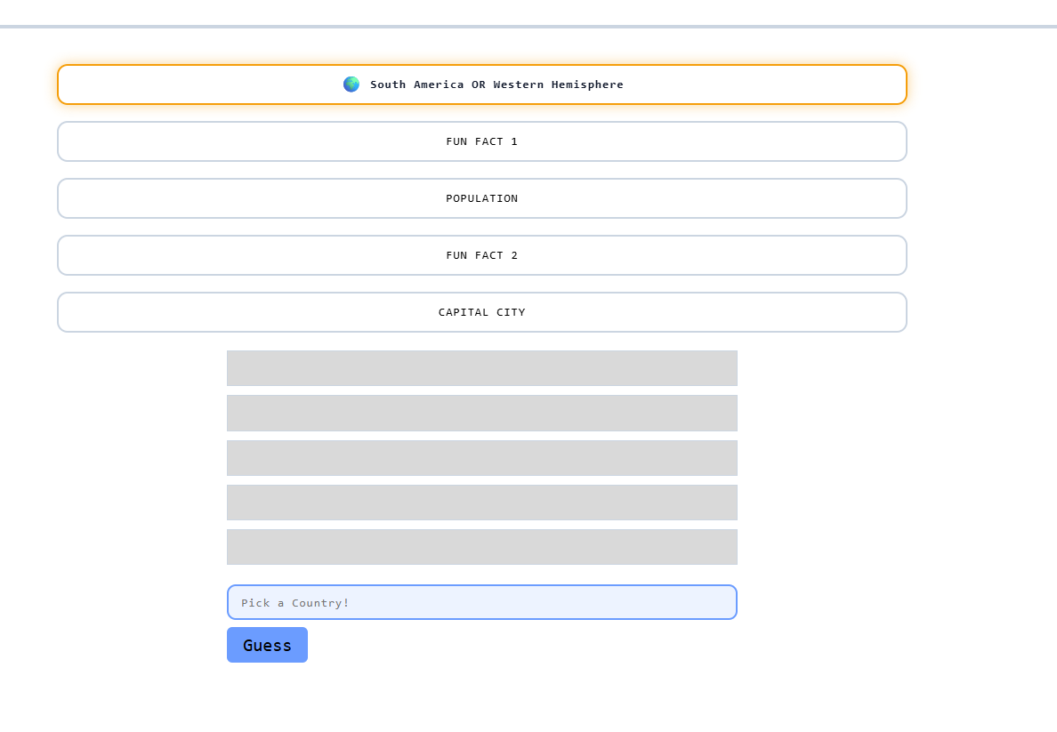The height and width of the screenshot is (732, 1057).
Task: Click the globe icon in first hint
Action: point(351,84)
